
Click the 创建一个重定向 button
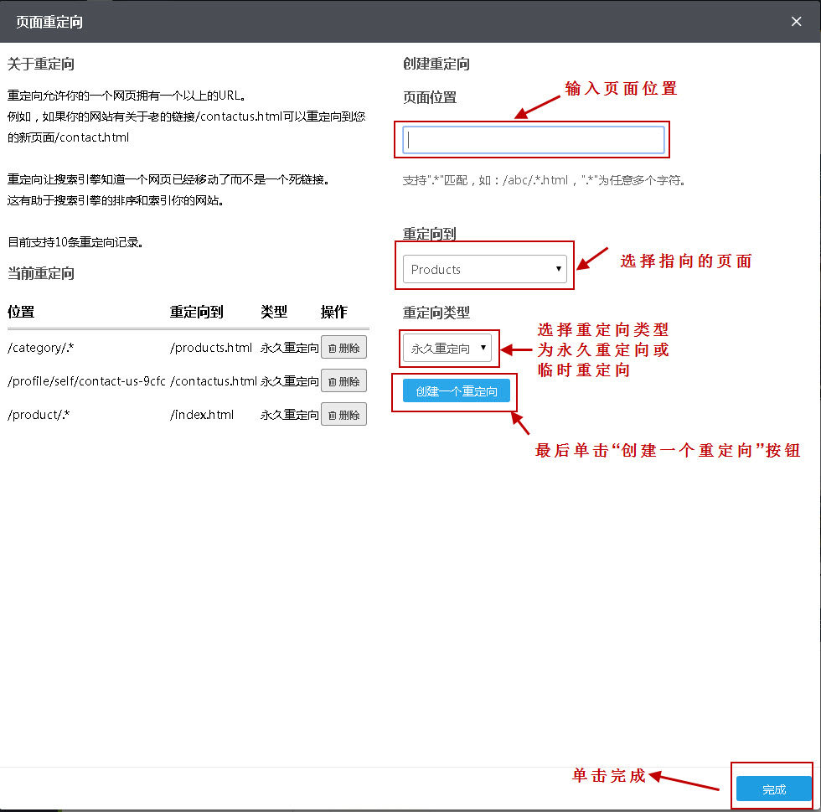click(457, 391)
